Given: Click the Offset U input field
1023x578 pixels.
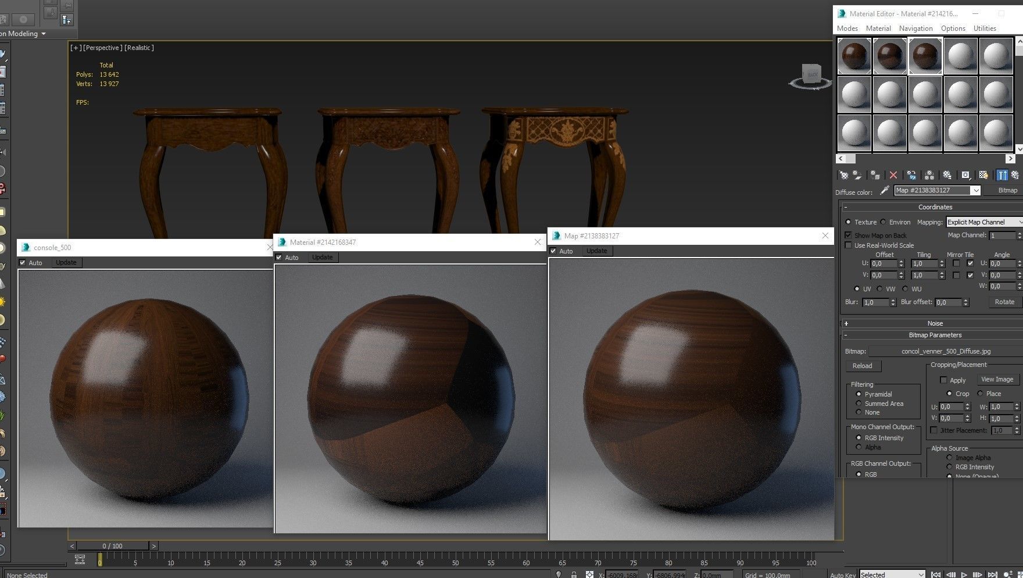Looking at the screenshot, I should [884, 263].
